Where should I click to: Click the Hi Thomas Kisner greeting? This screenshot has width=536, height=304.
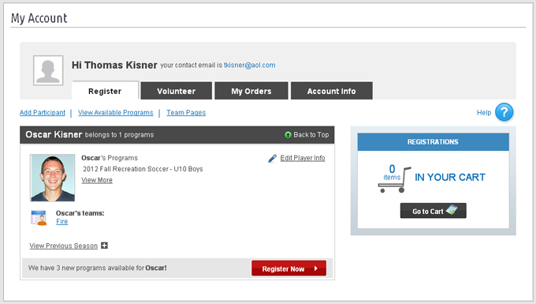[114, 65]
